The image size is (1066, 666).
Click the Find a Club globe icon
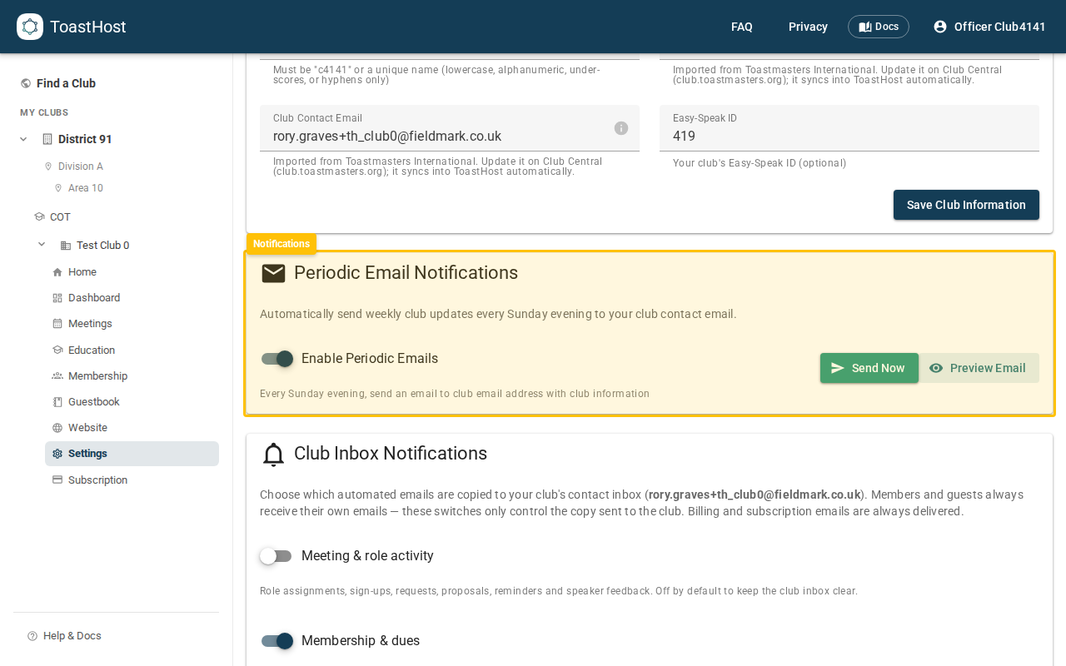[26, 83]
